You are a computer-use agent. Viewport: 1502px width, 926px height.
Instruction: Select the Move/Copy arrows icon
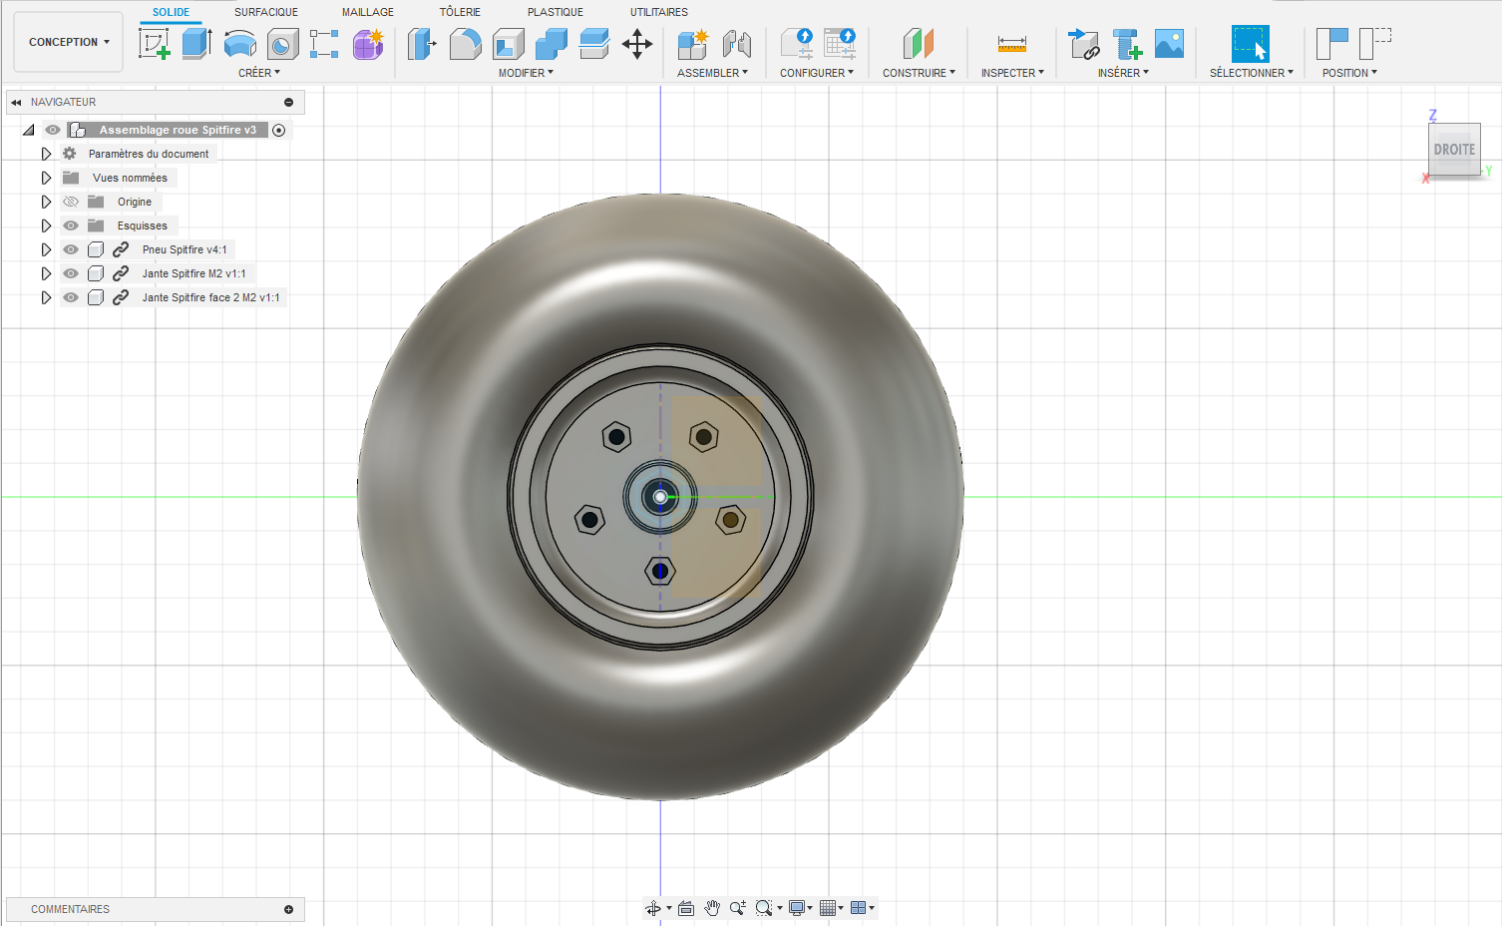pyautogui.click(x=637, y=44)
